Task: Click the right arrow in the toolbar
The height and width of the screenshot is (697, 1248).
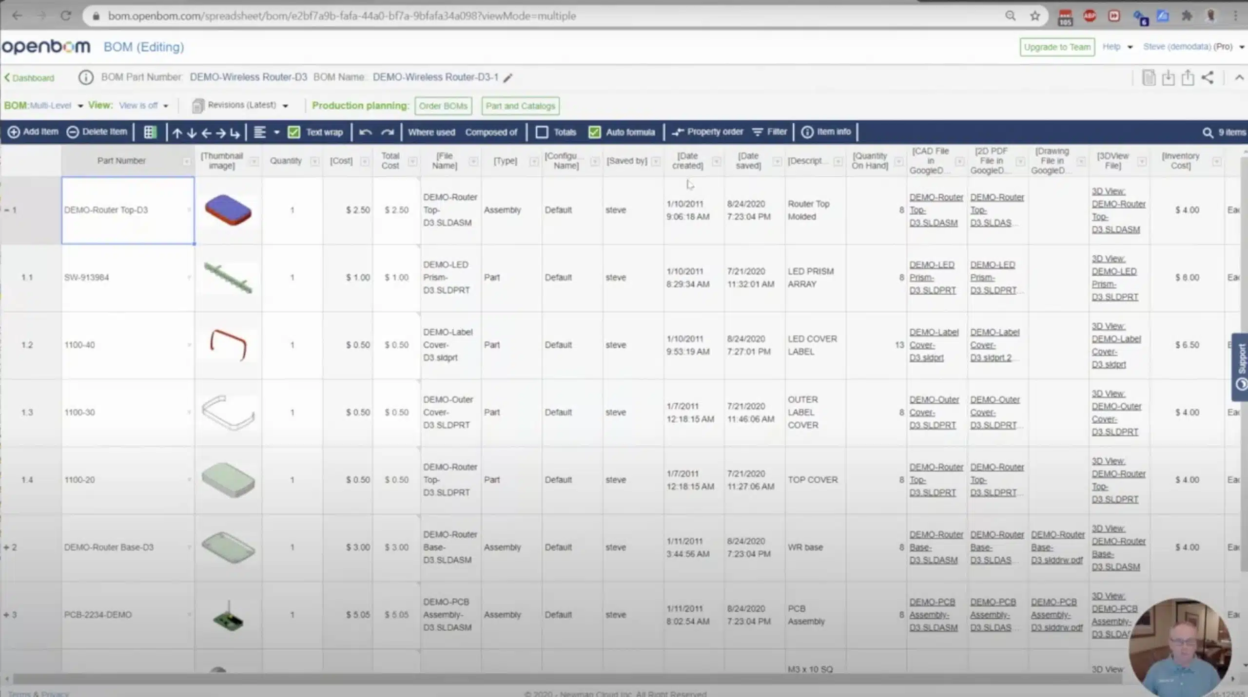Action: [x=221, y=132]
